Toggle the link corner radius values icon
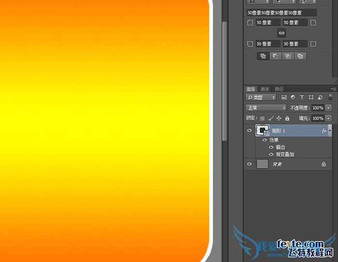 (x=282, y=33)
